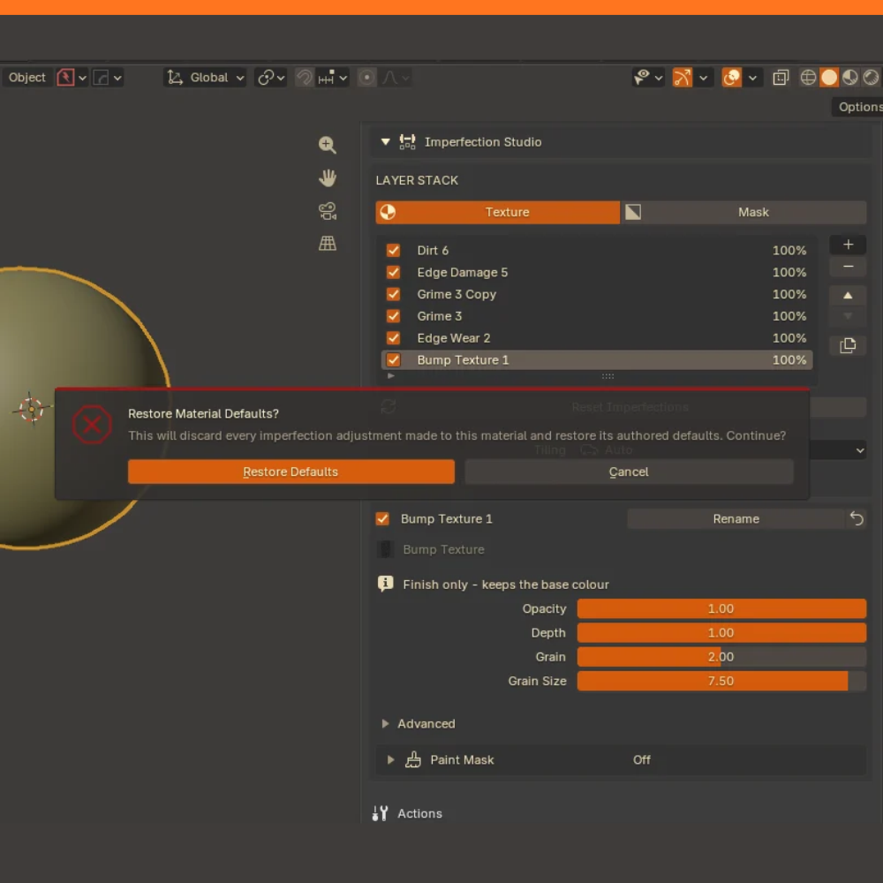Expand the Paint Mask section
The height and width of the screenshot is (883, 883).
[x=390, y=759]
